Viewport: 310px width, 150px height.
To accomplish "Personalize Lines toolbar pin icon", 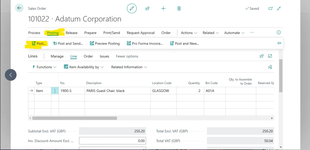I will 270,67.
